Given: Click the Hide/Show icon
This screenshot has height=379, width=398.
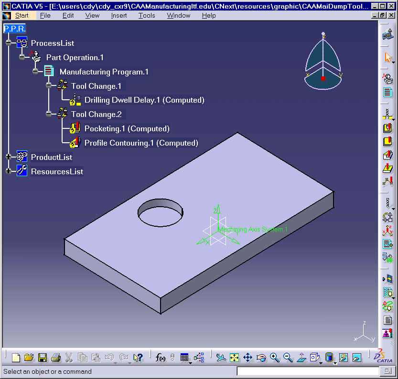Looking at the screenshot, I should click(x=343, y=358).
